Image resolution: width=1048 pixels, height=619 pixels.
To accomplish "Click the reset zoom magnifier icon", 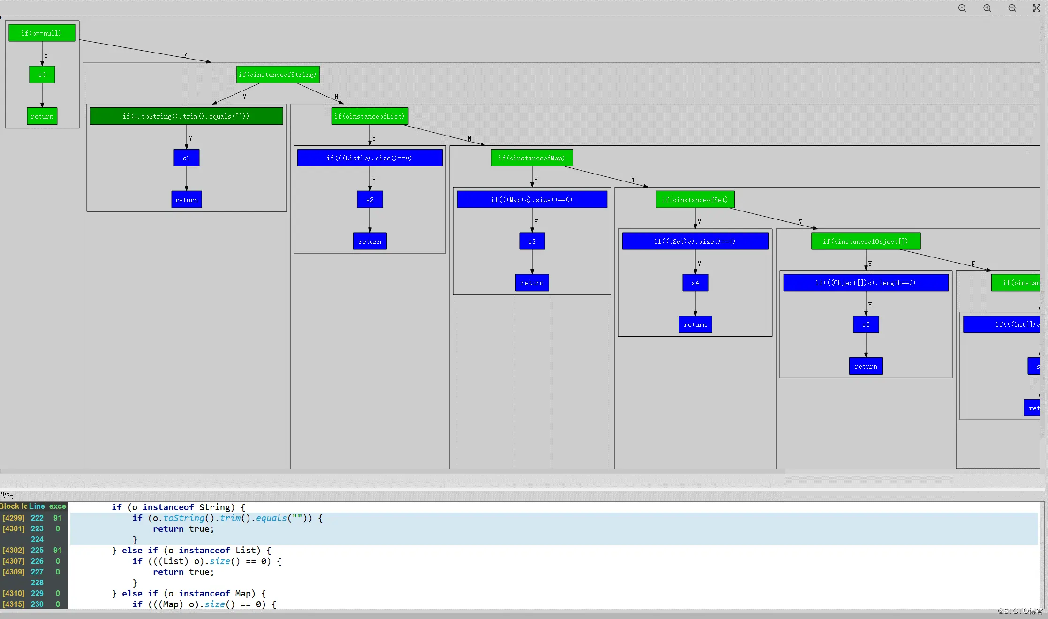I will 962,8.
